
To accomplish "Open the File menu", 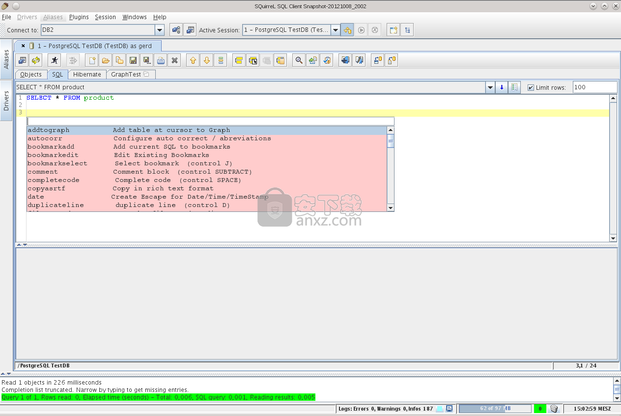I will coord(6,17).
